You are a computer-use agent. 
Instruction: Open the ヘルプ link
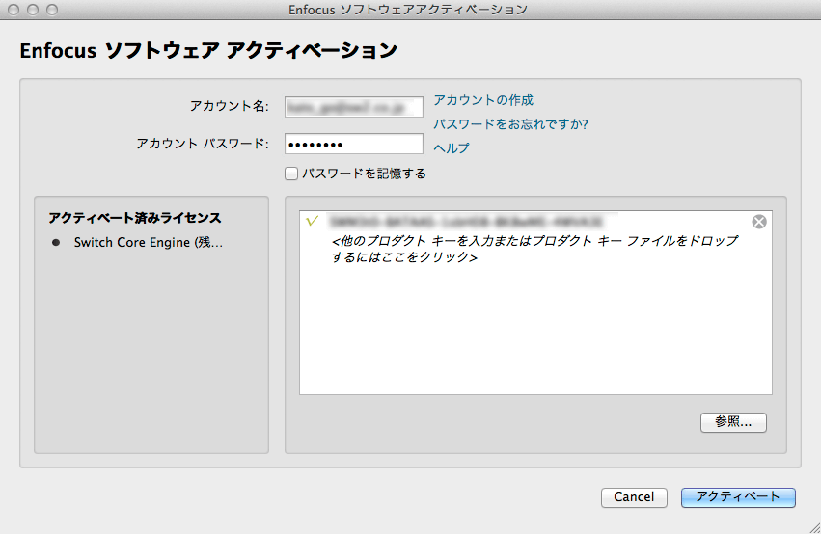point(451,148)
